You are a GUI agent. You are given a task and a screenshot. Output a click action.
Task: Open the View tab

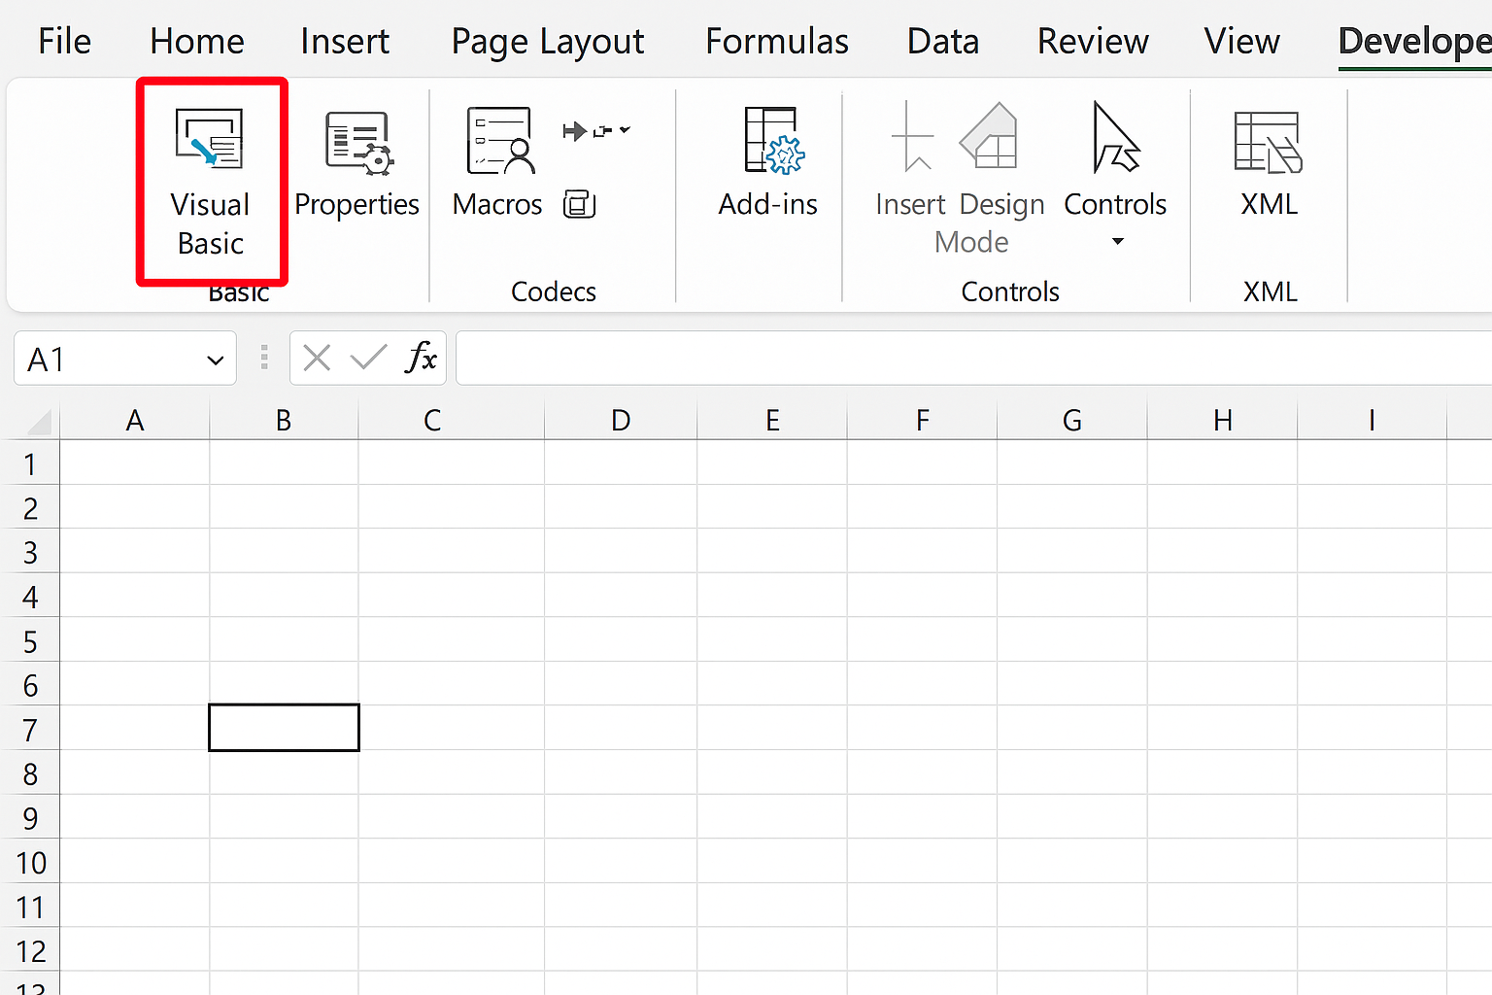(x=1242, y=42)
